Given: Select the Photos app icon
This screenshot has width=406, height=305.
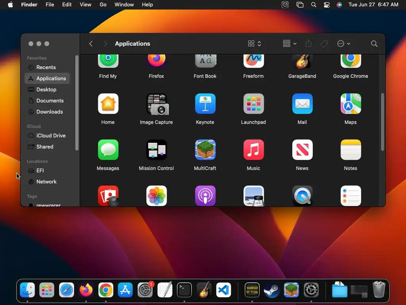Looking at the screenshot, I should tap(156, 196).
